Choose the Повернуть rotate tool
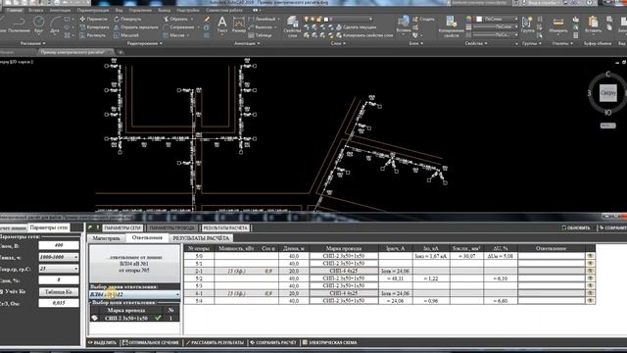This screenshot has height=353, width=627. pyautogui.click(x=127, y=19)
